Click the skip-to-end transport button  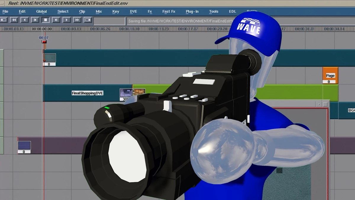(56, 20)
